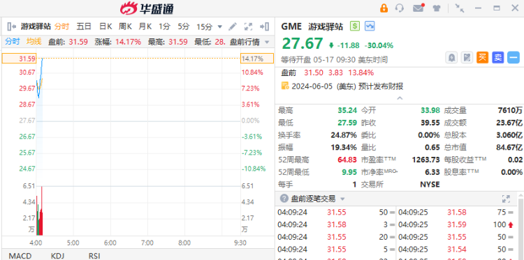Switch to 五日 five-day chart
The image size is (524, 260).
pos(84,26)
